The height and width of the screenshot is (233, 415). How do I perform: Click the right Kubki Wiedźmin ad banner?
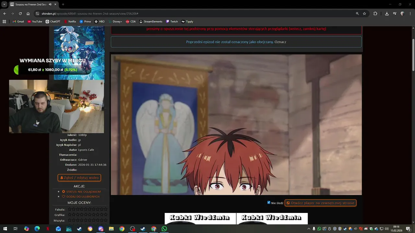click(272, 218)
